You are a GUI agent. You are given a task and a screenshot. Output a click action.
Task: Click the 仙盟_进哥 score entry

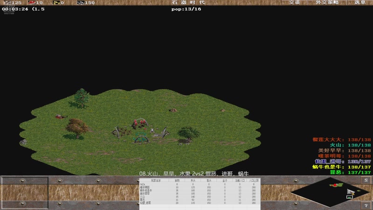(343, 161)
